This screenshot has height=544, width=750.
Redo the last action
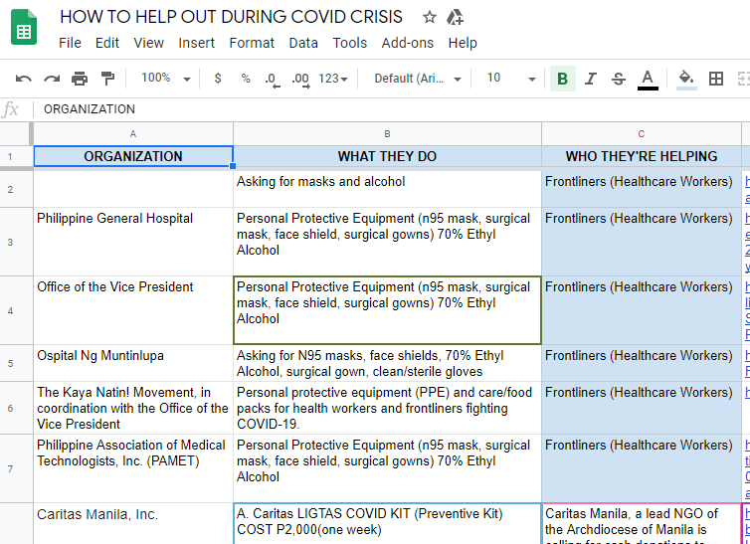(x=52, y=79)
